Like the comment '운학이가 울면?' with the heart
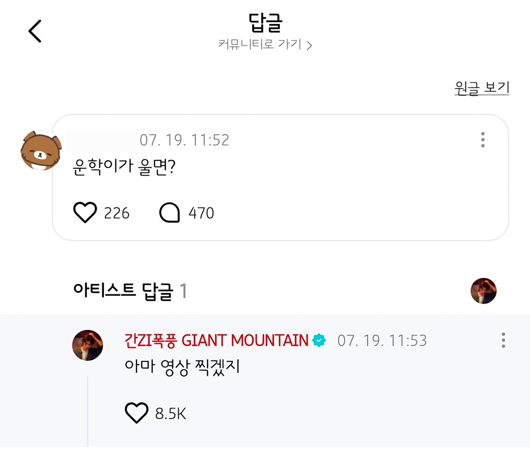The height and width of the screenshot is (451, 530). (x=85, y=213)
